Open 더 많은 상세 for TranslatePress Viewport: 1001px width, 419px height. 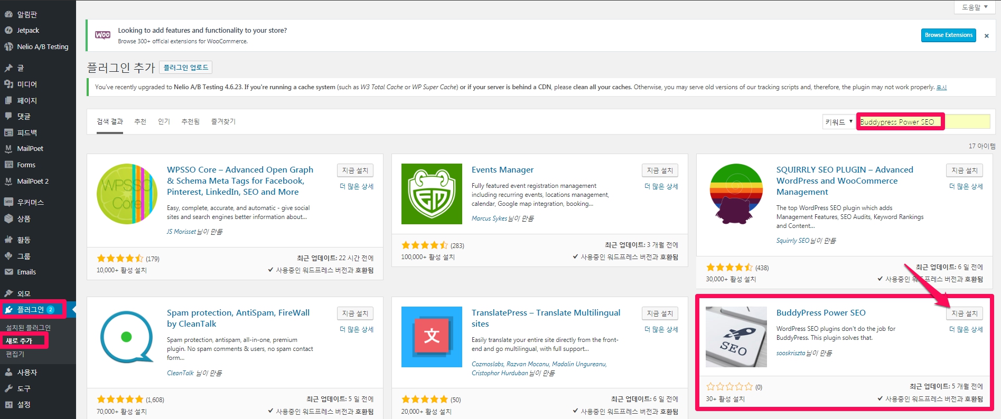[661, 329]
